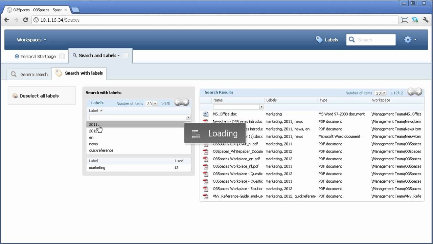Click the Labels tag icon in header
The height and width of the screenshot is (244, 433).
coord(319,40)
